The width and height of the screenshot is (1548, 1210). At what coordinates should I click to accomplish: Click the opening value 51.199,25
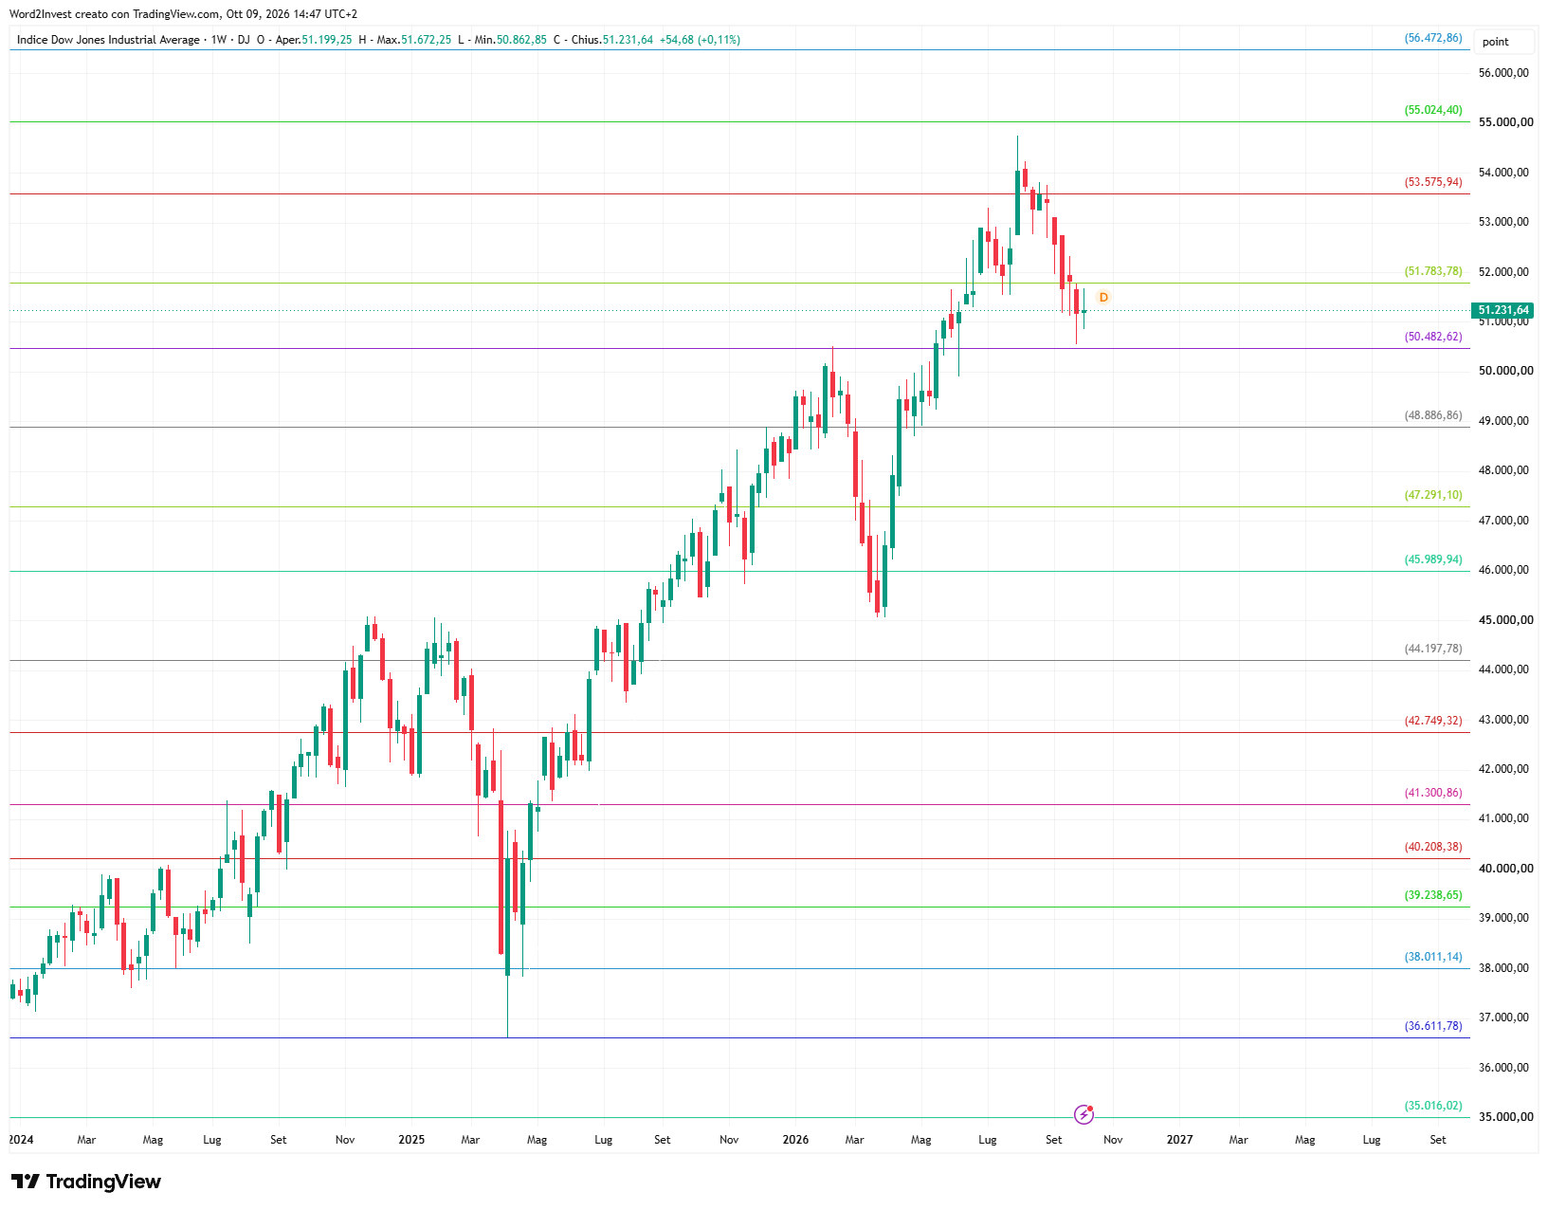coord(327,40)
